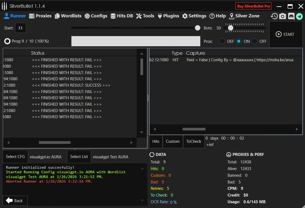Open the history clock icon
The width and height of the screenshot is (305, 208).
(x=274, y=16)
